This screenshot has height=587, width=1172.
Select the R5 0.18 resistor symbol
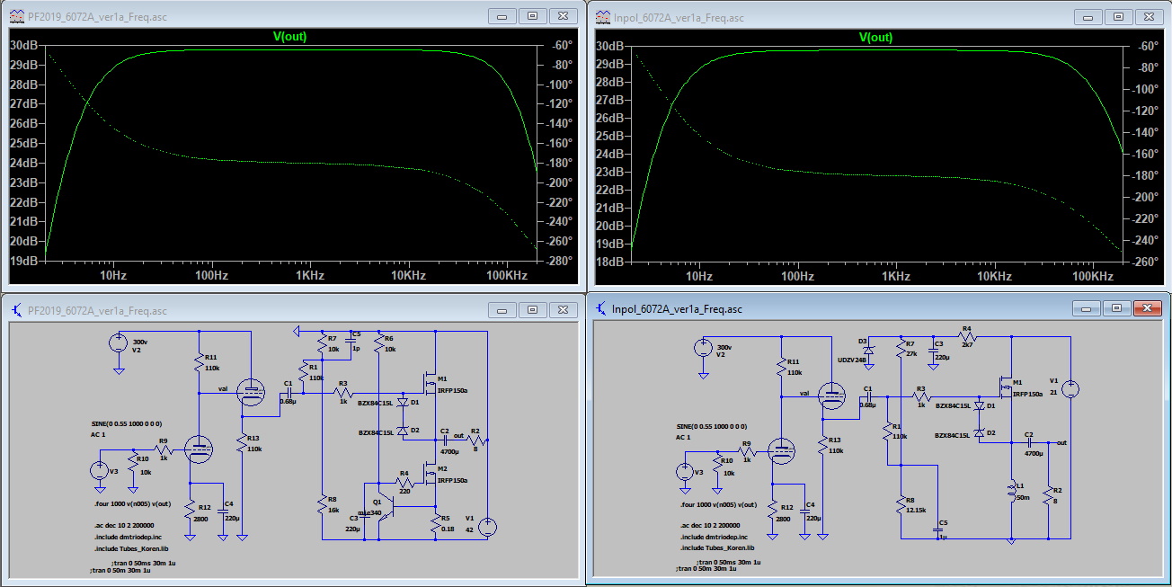pos(436,522)
